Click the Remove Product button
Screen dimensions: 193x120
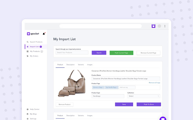pos(65,104)
